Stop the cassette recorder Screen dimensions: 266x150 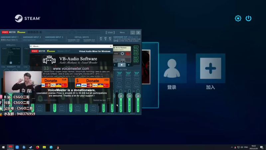click(x=122, y=65)
